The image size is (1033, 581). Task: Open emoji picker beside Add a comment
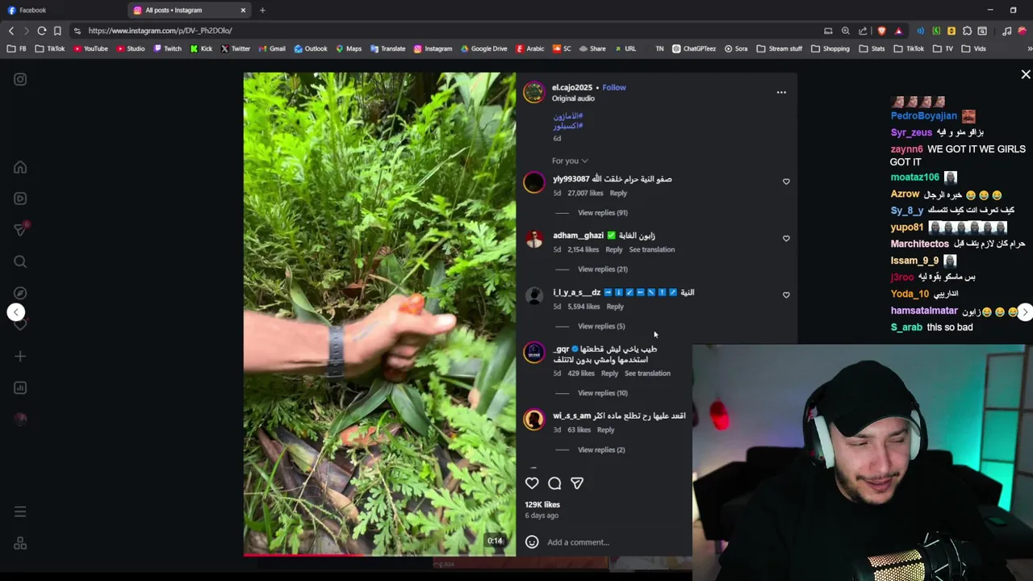(532, 541)
